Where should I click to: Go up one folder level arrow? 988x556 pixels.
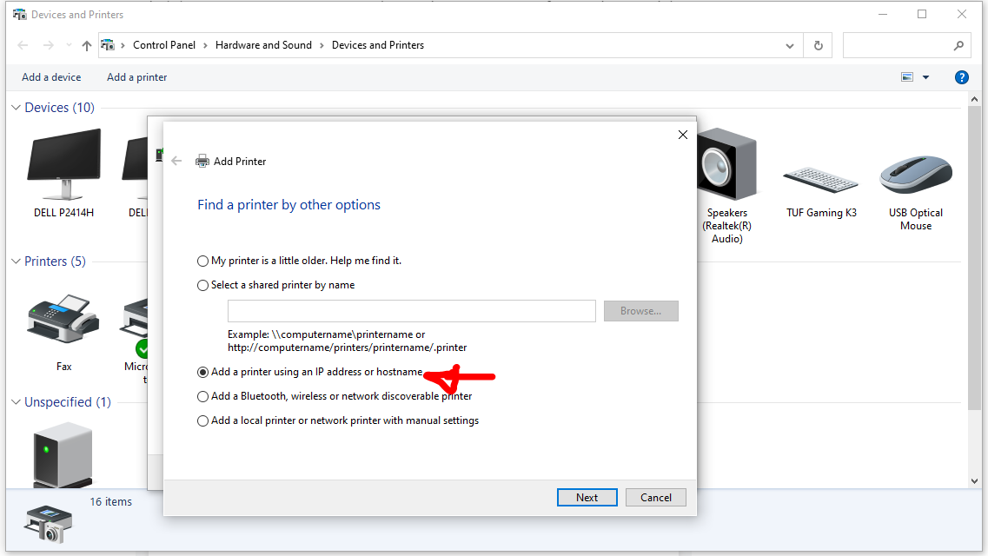(87, 45)
